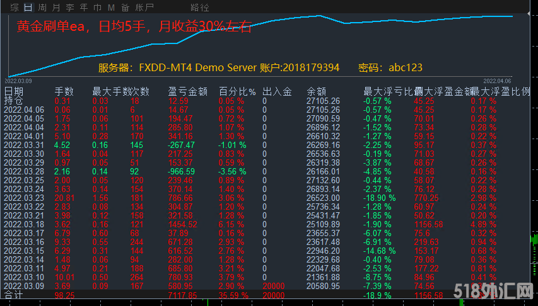
Task: Switch to the 综 summary tab
Action: click(x=15, y=7)
